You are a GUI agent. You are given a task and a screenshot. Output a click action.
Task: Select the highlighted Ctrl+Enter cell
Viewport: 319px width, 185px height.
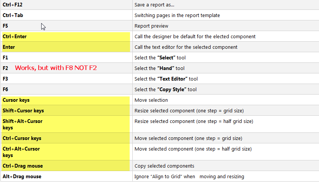tap(66, 36)
